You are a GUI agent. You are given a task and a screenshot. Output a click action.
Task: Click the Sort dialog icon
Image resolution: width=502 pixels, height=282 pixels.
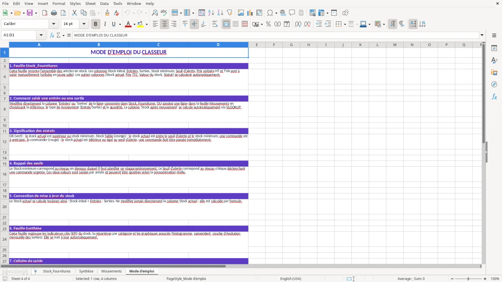202,13
